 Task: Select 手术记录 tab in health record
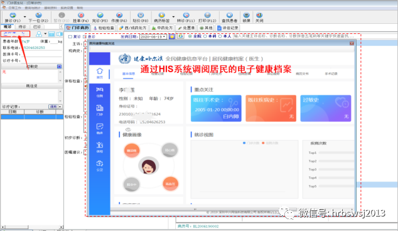click(x=331, y=73)
